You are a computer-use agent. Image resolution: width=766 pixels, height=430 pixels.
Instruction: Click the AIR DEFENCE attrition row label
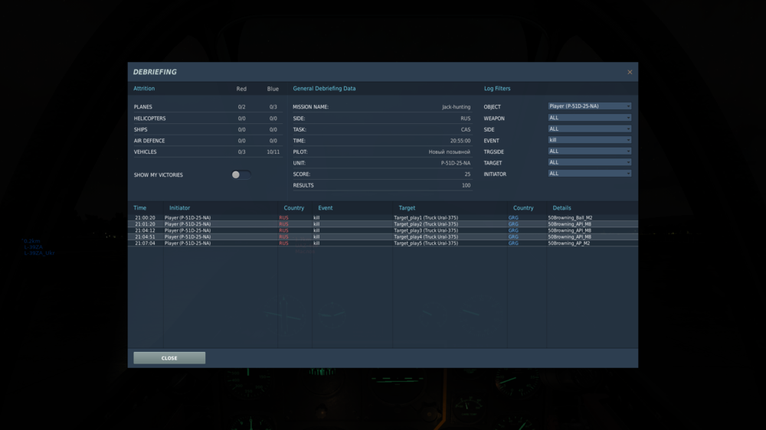149,141
